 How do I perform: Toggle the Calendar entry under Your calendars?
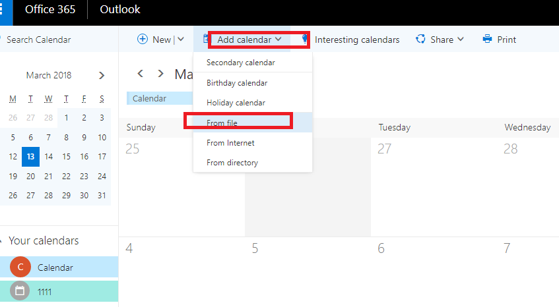(59, 267)
